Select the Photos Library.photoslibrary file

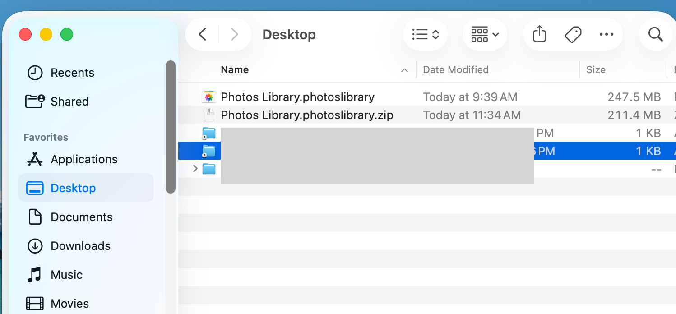(297, 97)
